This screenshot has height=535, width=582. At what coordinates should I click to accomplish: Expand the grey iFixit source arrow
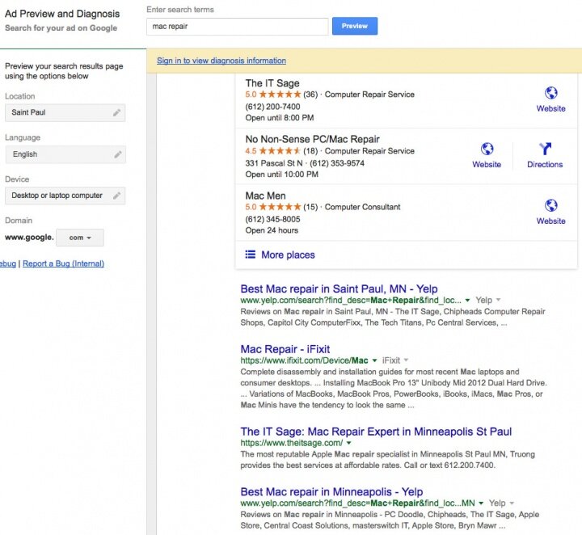click(406, 360)
